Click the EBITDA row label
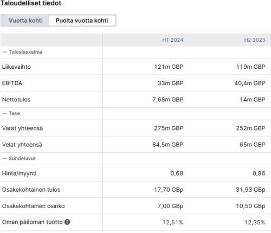 click(12, 83)
